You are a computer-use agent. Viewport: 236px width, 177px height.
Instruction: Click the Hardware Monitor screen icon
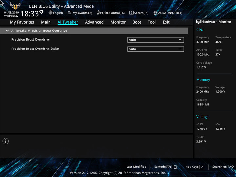click(198, 22)
